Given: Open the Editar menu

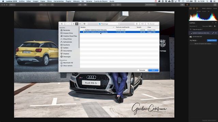Looking at the screenshot, I should (x=29, y=1).
